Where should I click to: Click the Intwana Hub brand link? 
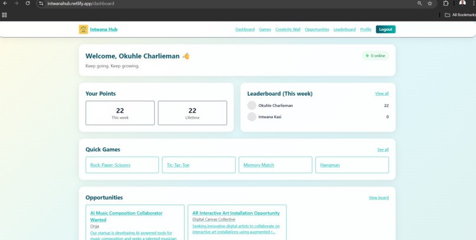pyautogui.click(x=103, y=30)
